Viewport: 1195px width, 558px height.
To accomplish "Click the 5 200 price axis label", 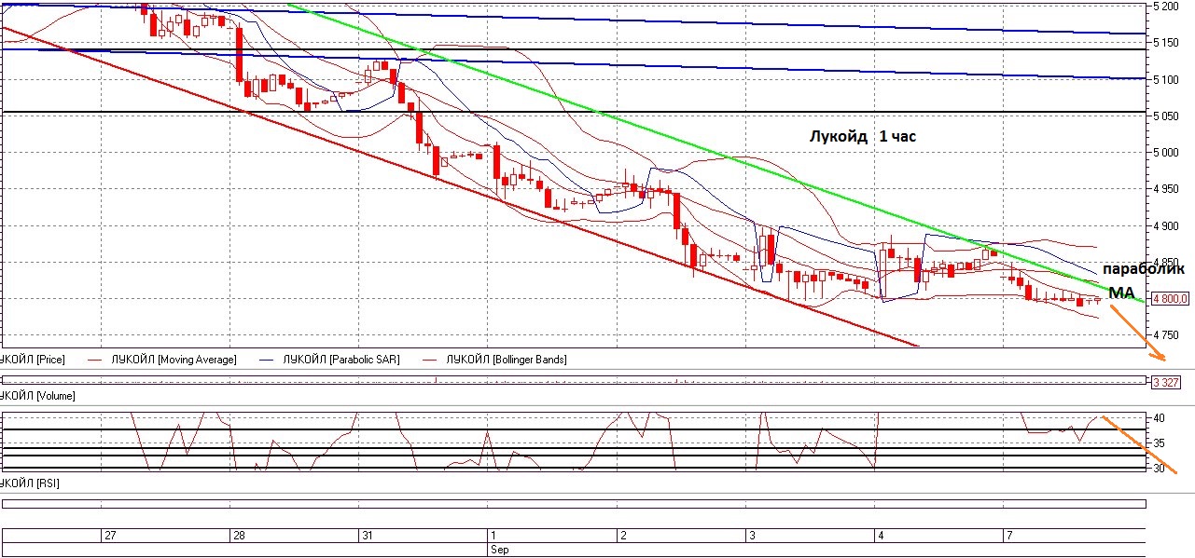I will [1167, 6].
